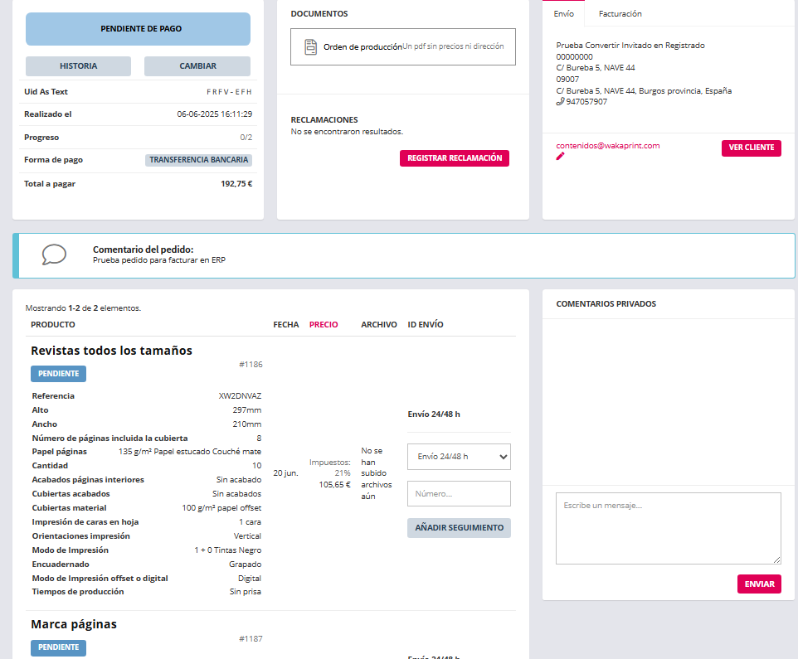Screen dimensions: 798x659
Task: Click the document icon beside Orden de producción
Action: (x=310, y=47)
